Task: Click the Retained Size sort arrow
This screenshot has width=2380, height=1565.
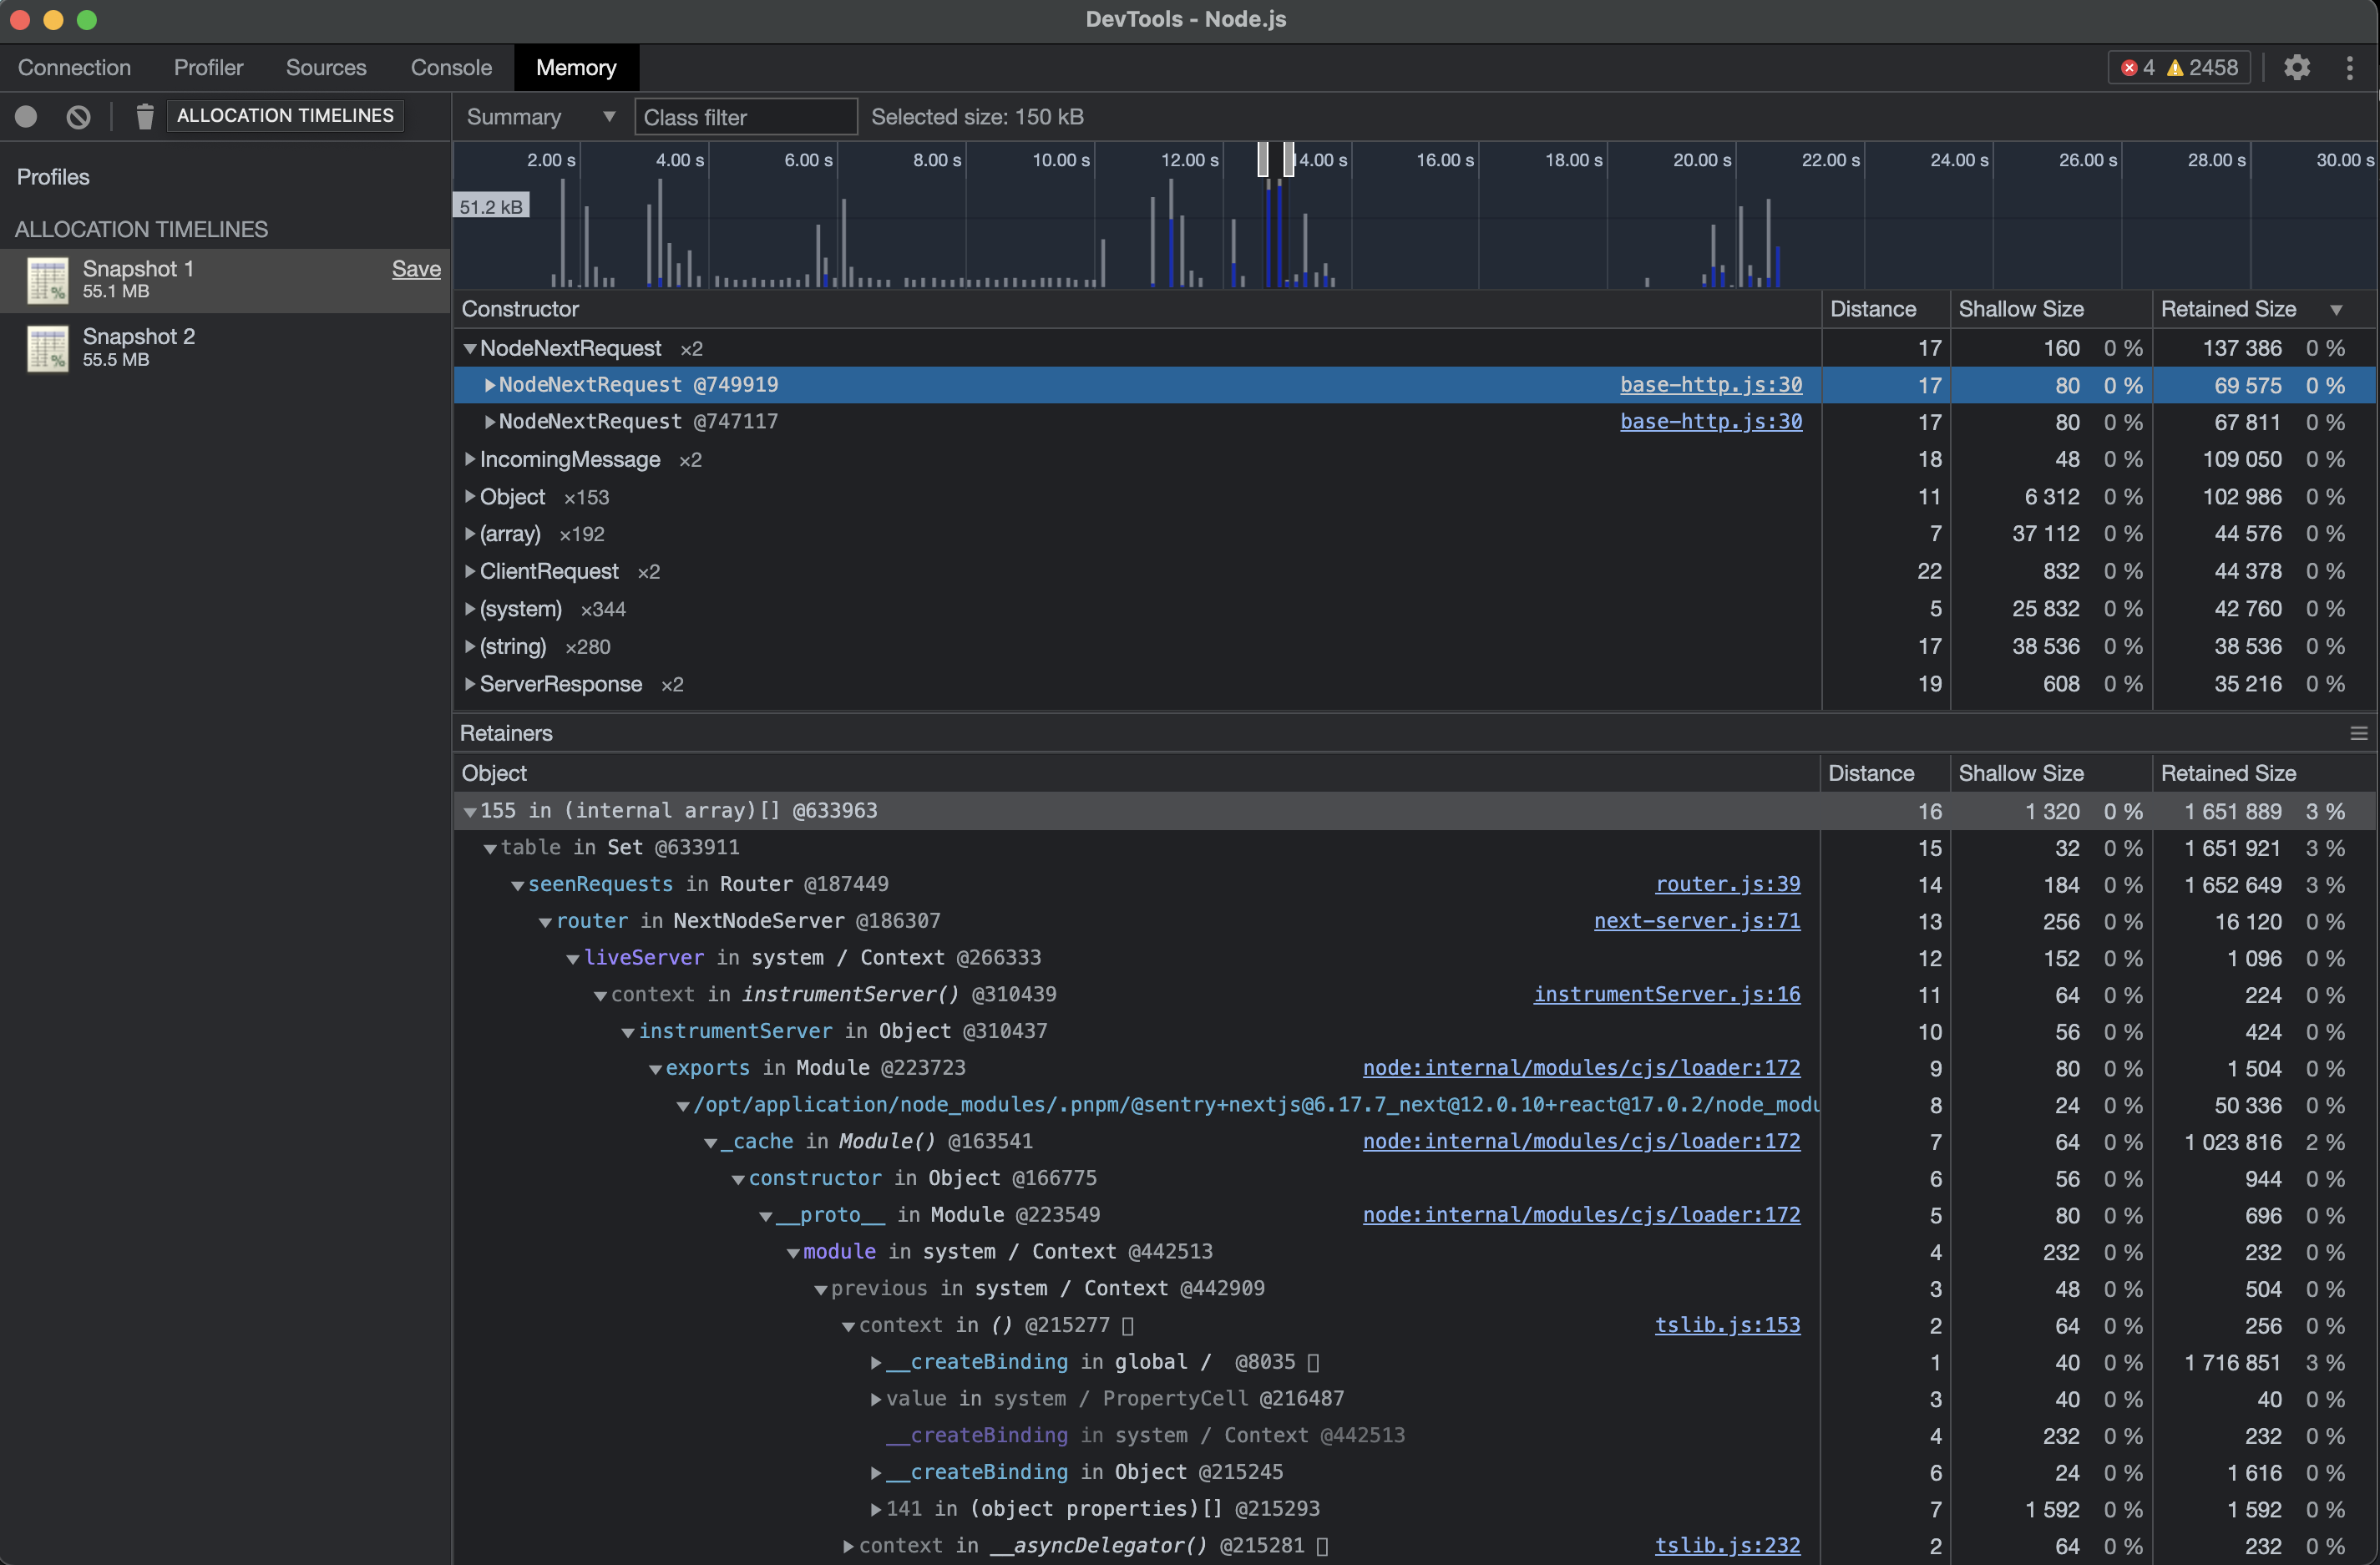Action: pyautogui.click(x=2336, y=310)
